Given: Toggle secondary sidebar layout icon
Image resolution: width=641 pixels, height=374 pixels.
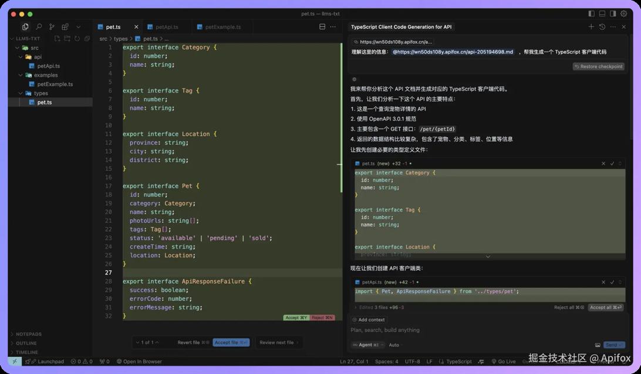Looking at the screenshot, I should tap(613, 13).
